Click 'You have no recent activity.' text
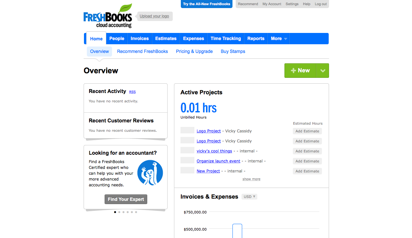This screenshot has width=412, height=238. tap(113, 101)
